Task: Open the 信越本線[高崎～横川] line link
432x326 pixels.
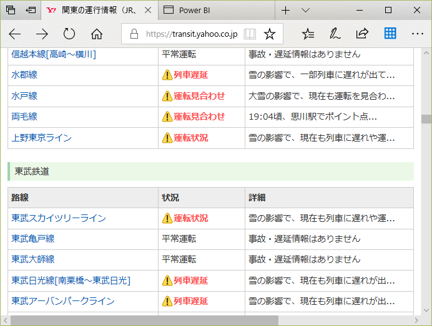Action: [54, 54]
